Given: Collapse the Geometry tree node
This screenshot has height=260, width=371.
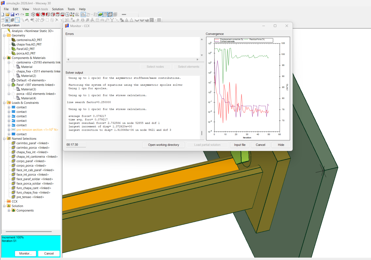Looking at the screenshot, I should tap(4, 35).
